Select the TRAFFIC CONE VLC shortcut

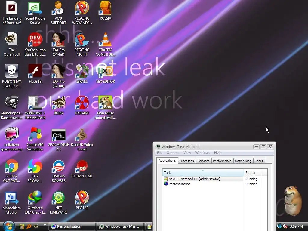tap(106, 45)
